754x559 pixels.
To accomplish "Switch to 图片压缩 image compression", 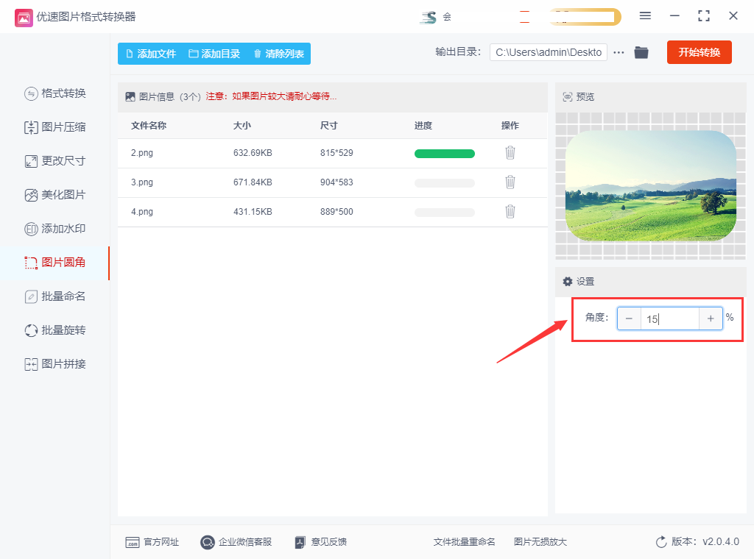I will 54,127.
